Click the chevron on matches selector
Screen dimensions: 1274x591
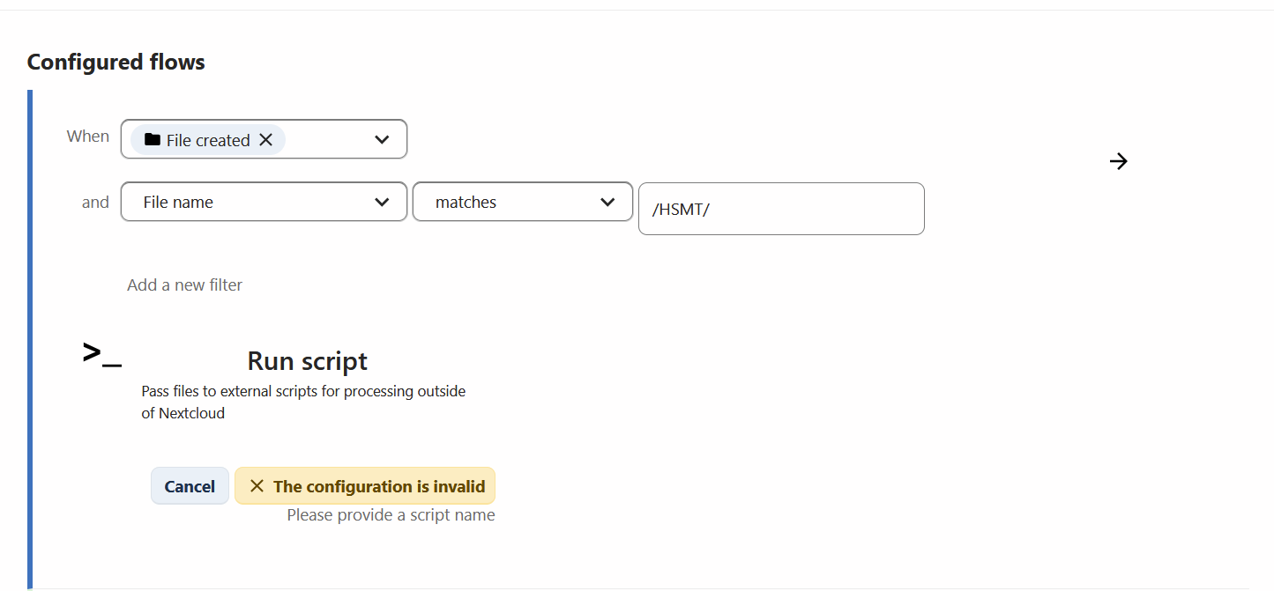[x=607, y=202]
